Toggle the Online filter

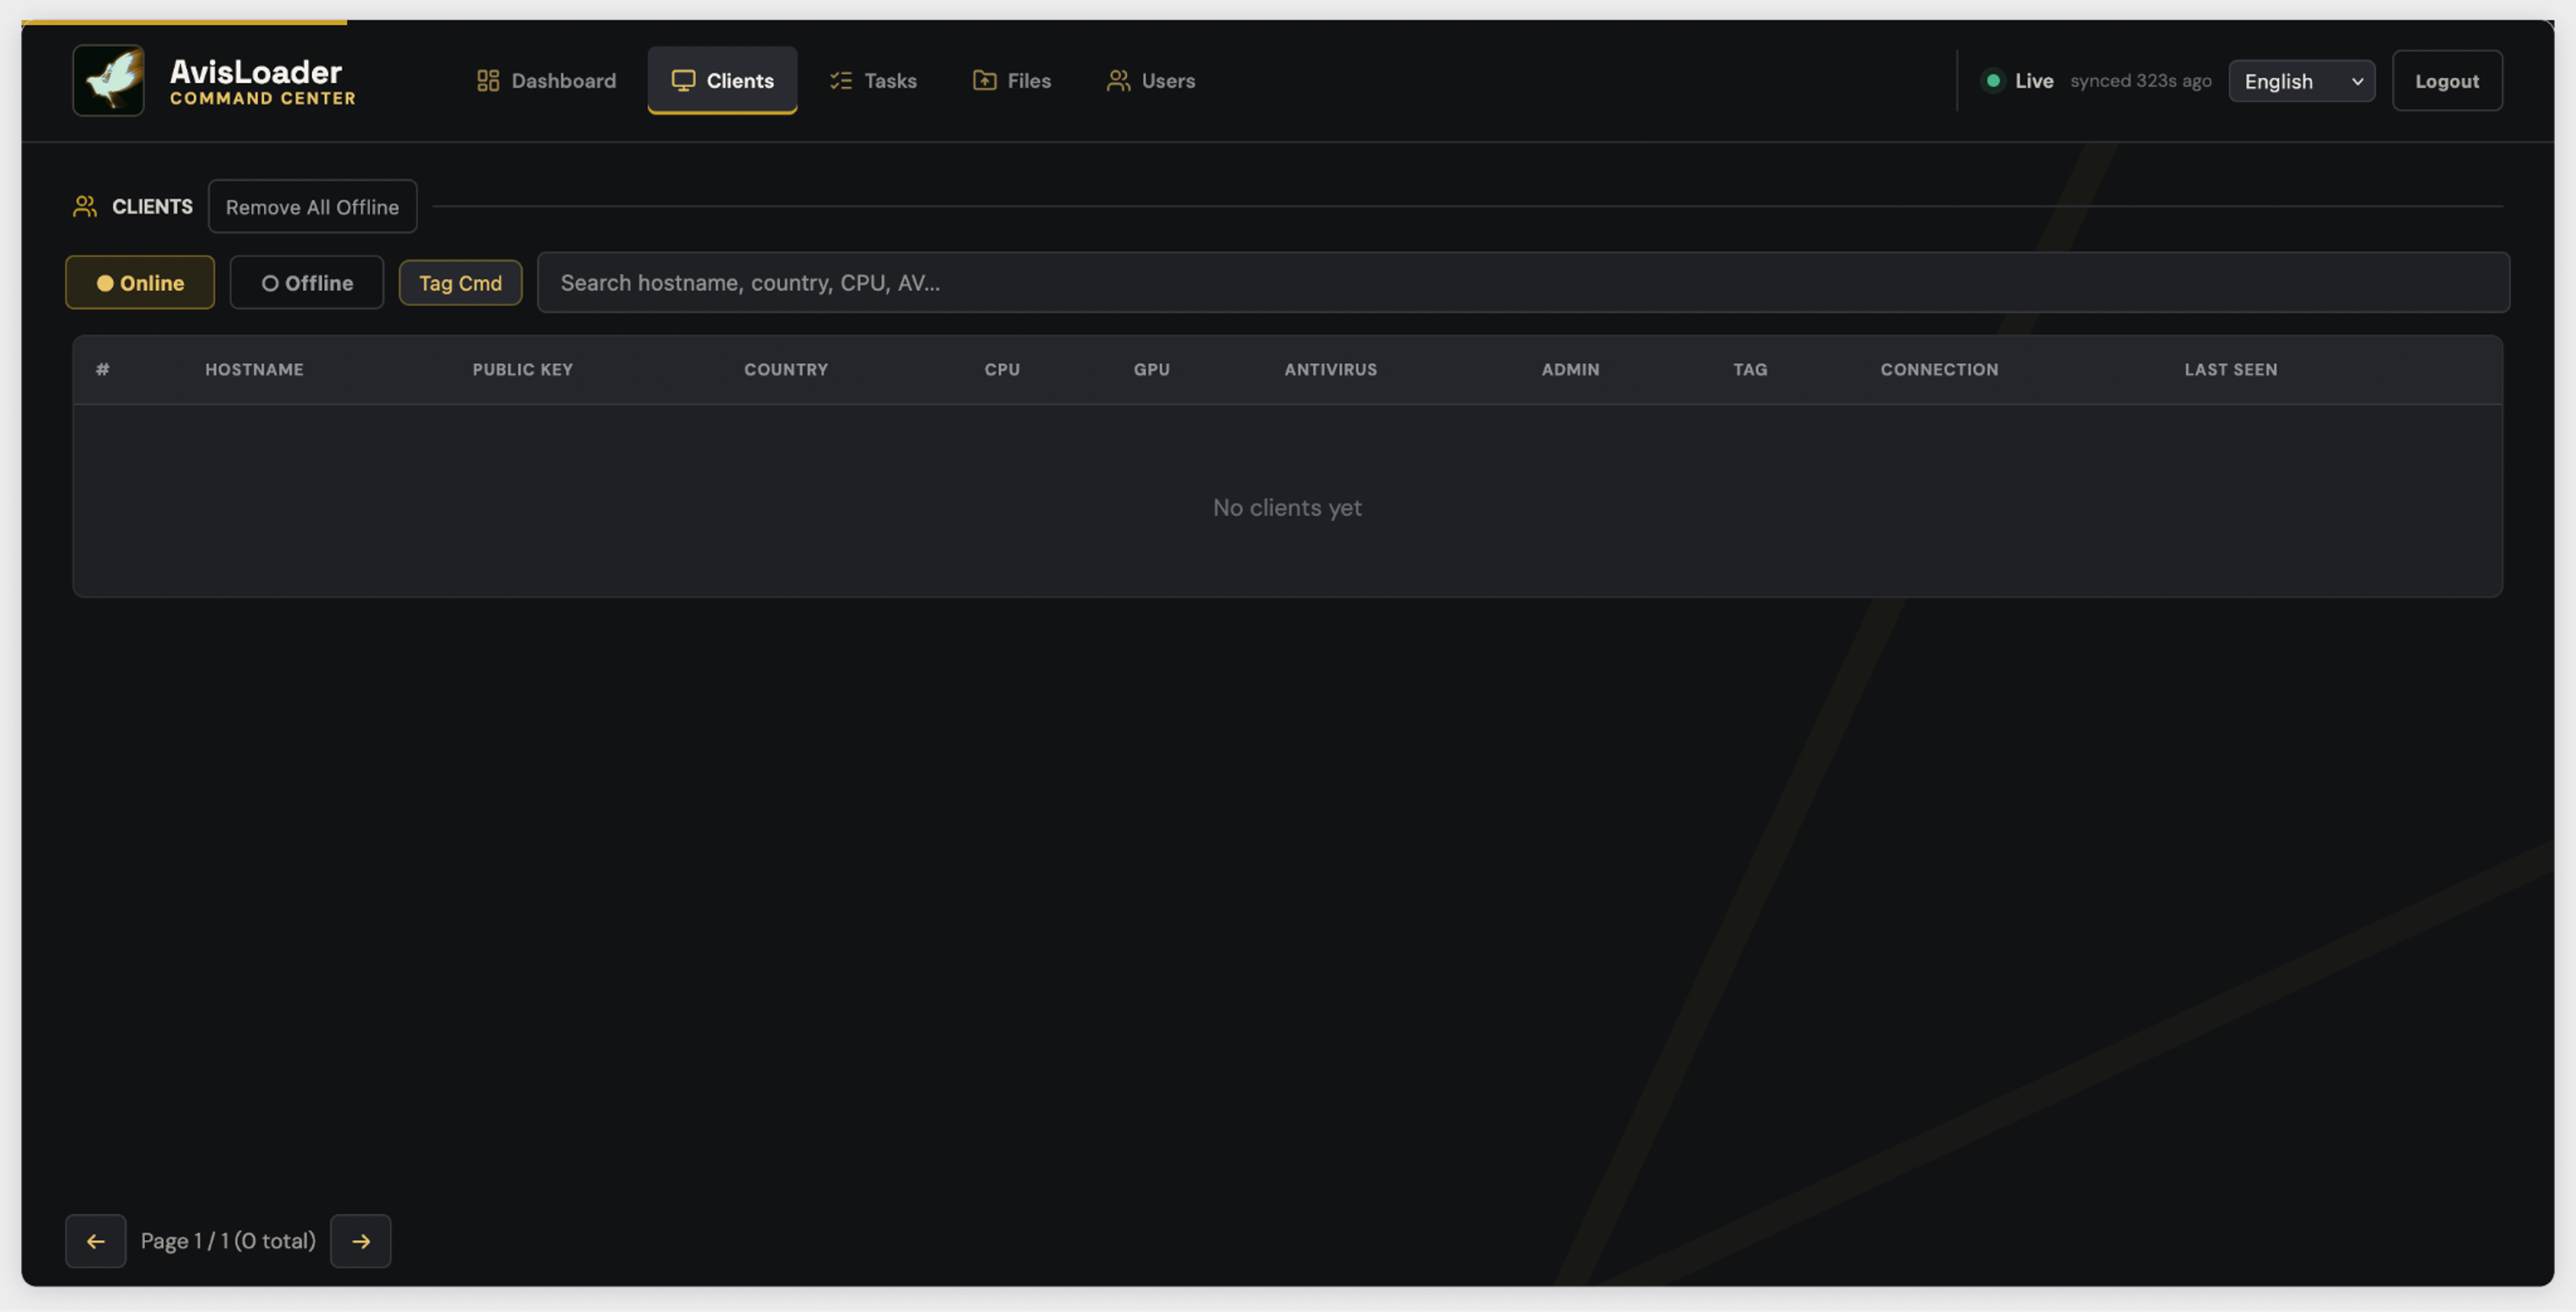(x=140, y=283)
